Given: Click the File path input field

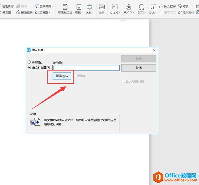Looking at the screenshot, I should [x=86, y=68].
